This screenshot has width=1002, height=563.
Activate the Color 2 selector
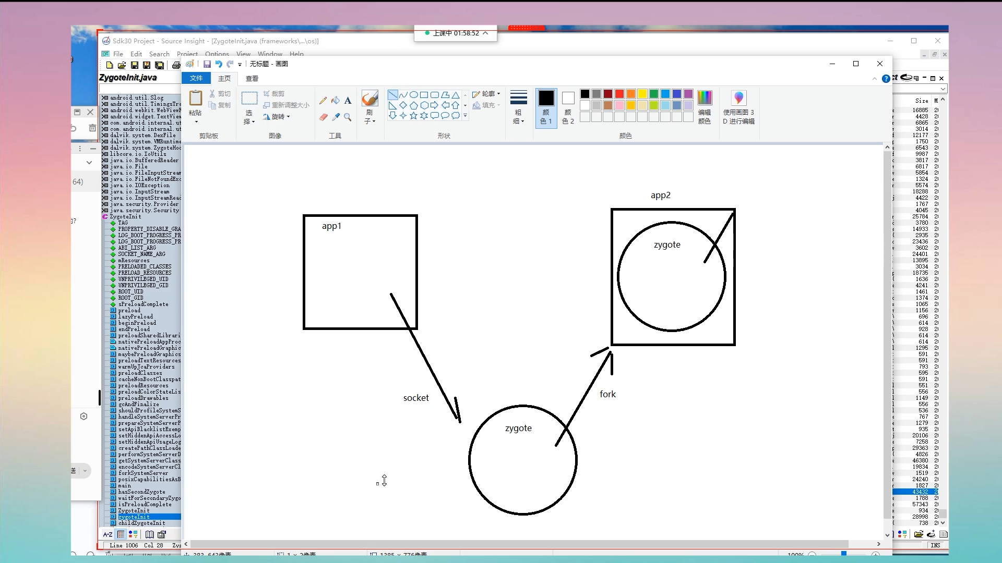tap(568, 107)
